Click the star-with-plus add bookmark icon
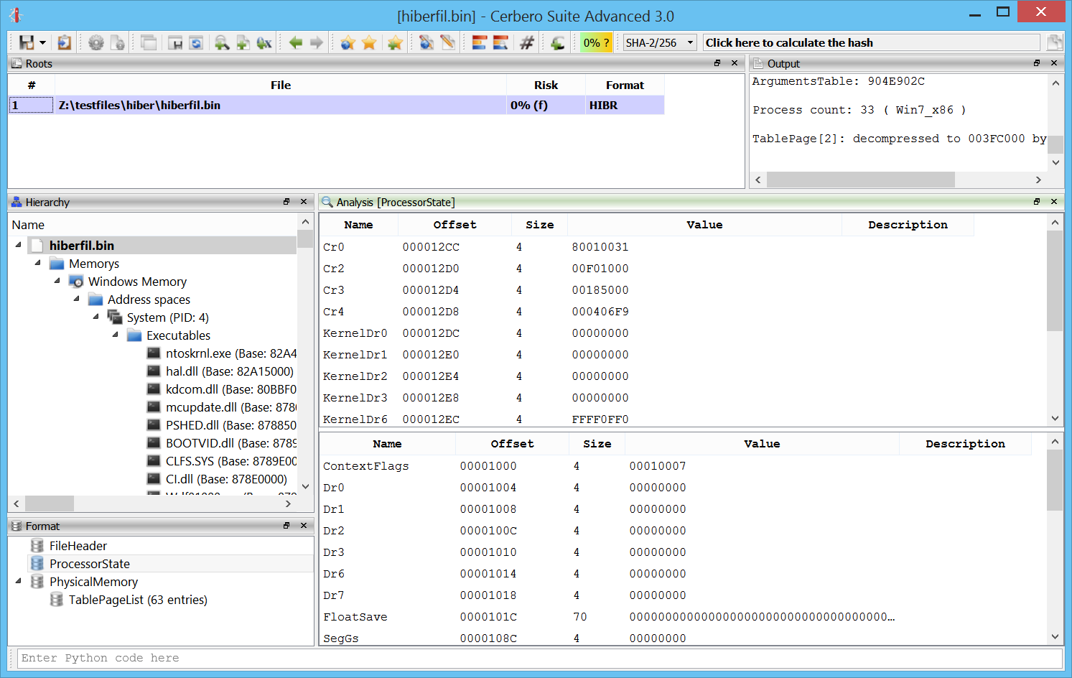Viewport: 1072px width, 678px height. coord(394,43)
